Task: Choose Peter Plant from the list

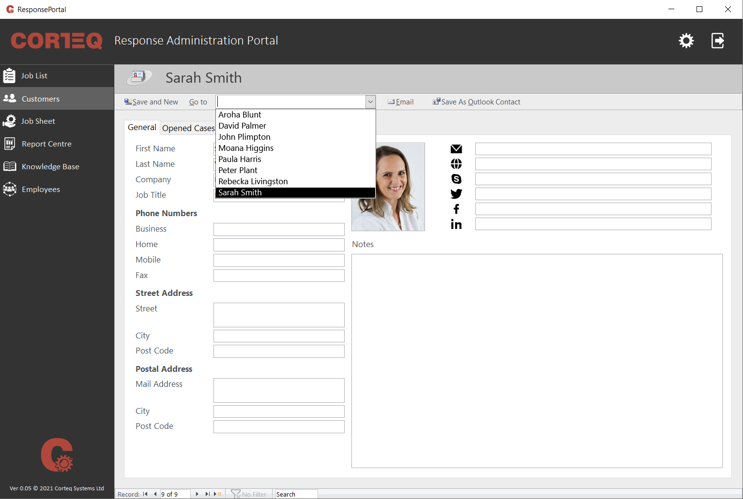Action: [x=295, y=170]
